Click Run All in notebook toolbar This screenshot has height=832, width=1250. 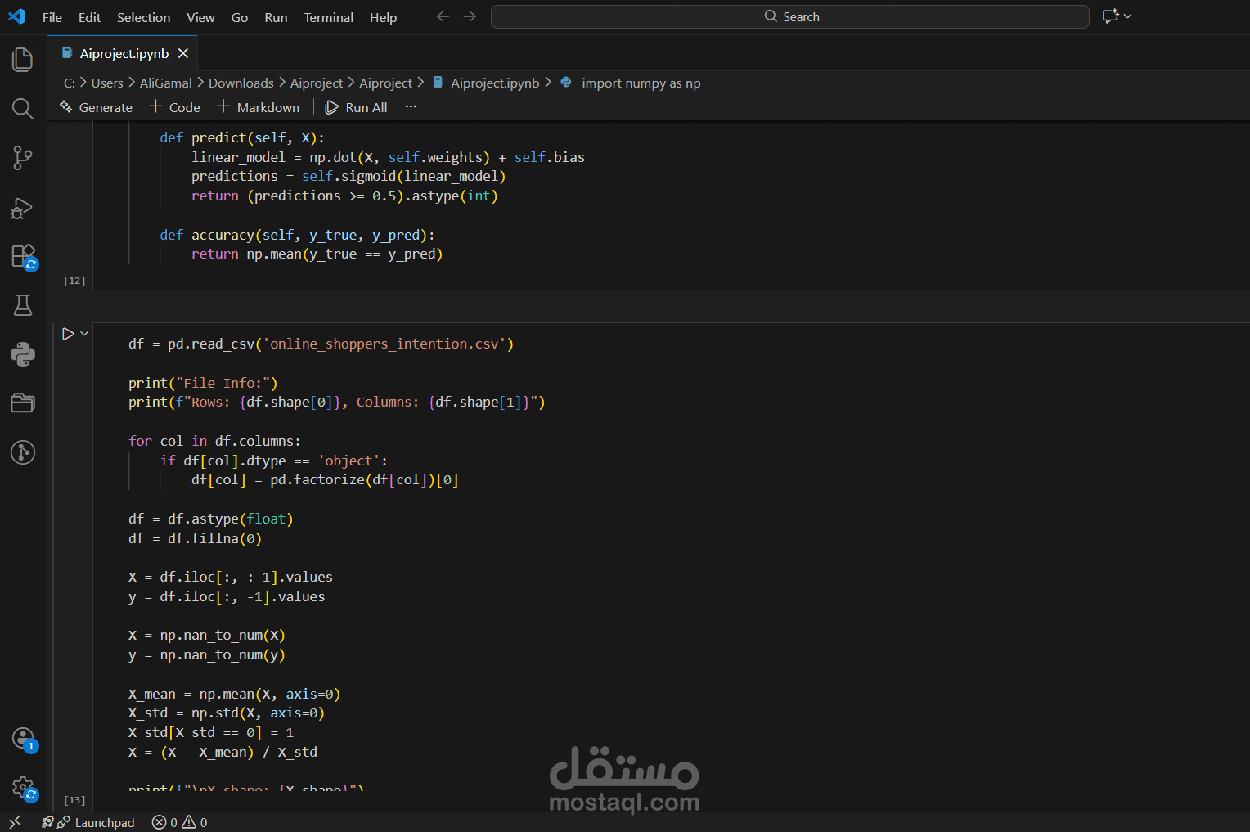(x=356, y=107)
